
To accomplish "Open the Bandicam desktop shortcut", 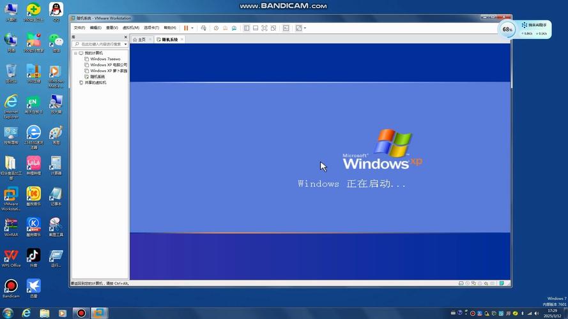I will pos(11,288).
